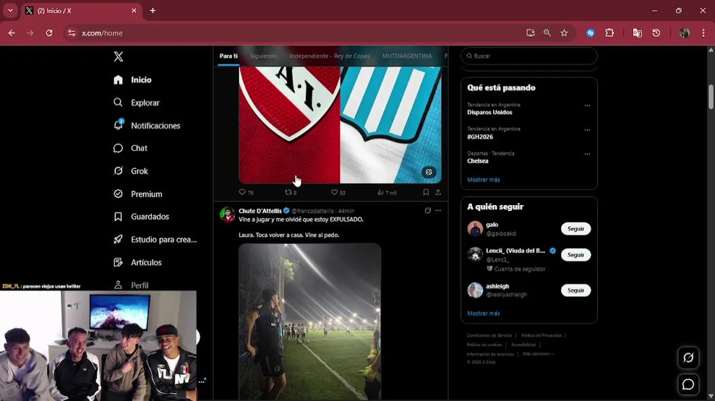The height and width of the screenshot is (401, 715).
Task: View stats of the shield post
Action: coord(386,192)
